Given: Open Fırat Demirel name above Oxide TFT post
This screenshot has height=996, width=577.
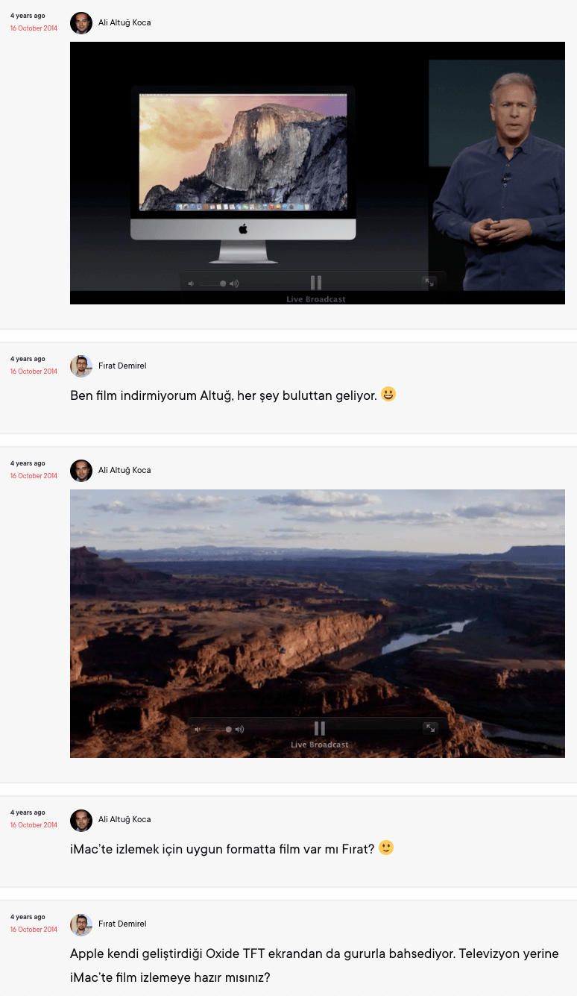Looking at the screenshot, I should pyautogui.click(x=122, y=924).
